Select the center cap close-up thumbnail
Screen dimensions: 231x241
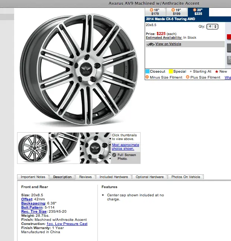pyautogui.click(x=95, y=148)
